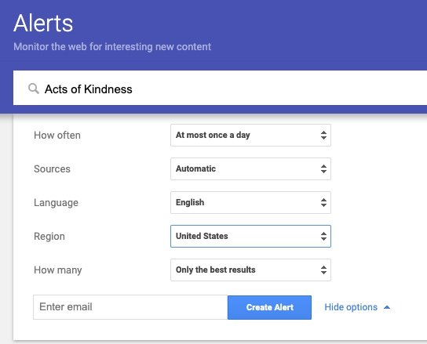Click the Region stepper arrows icon
Image resolution: width=427 pixels, height=344 pixels.
pos(323,237)
